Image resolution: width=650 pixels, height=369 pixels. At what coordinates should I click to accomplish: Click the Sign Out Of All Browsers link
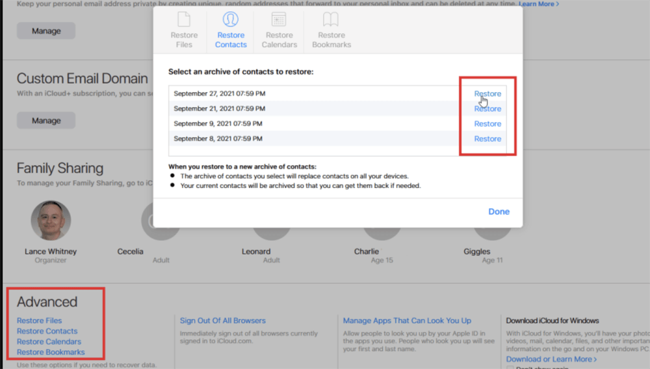point(222,320)
